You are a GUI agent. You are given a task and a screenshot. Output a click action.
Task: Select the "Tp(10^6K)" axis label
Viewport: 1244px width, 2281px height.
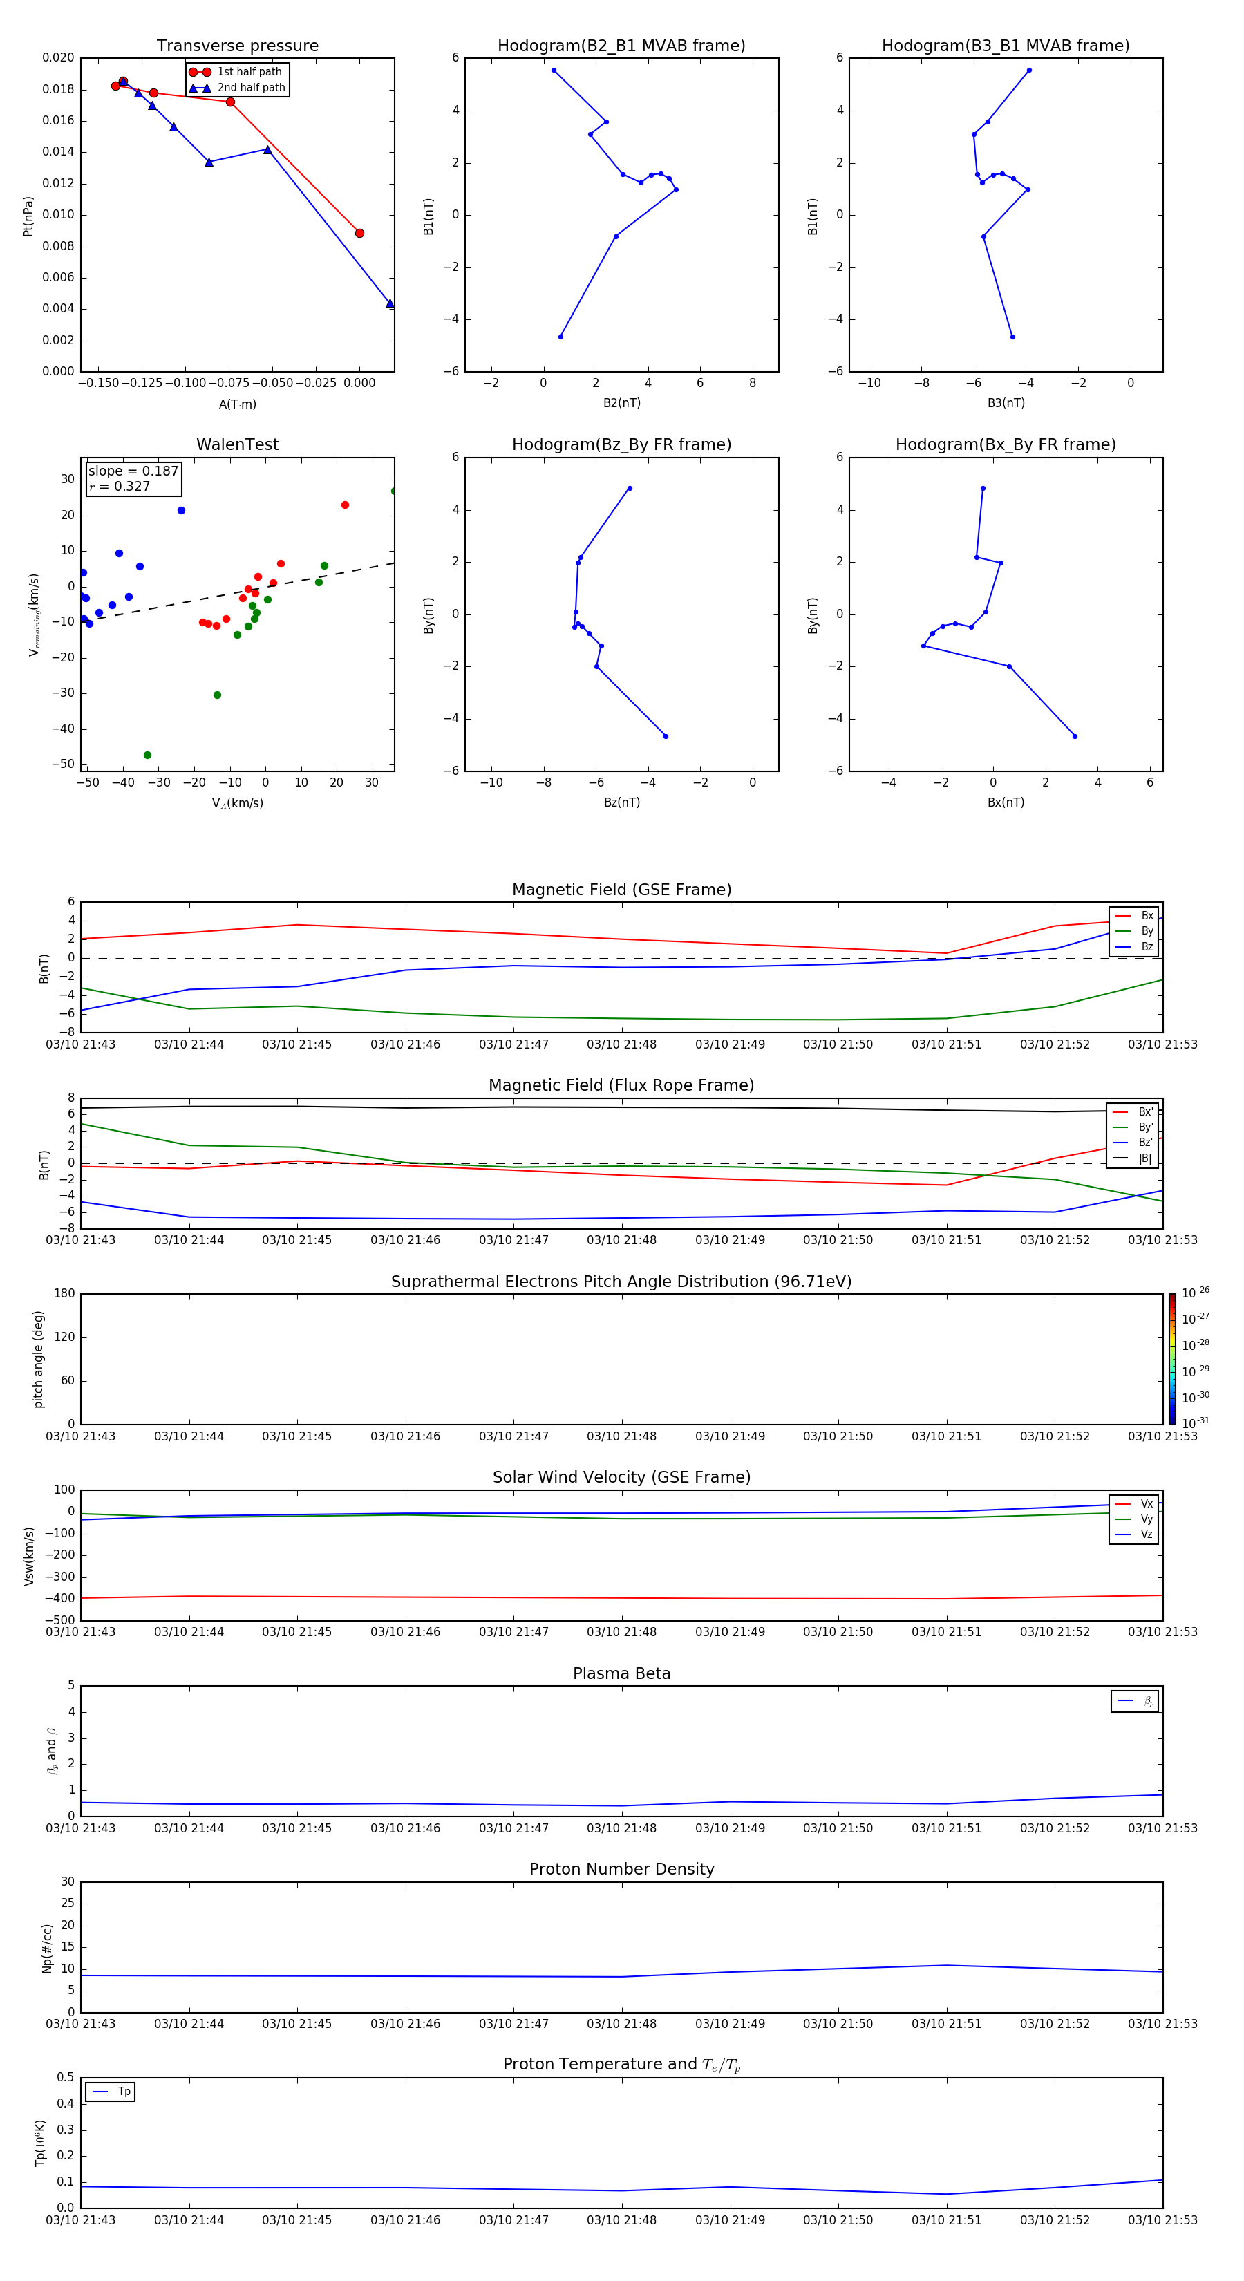(40, 2143)
